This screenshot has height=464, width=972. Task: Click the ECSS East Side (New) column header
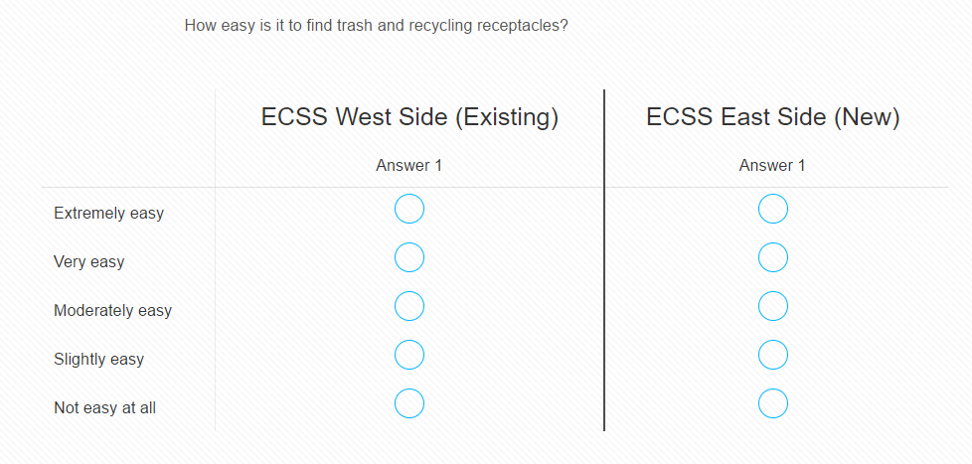(x=773, y=117)
